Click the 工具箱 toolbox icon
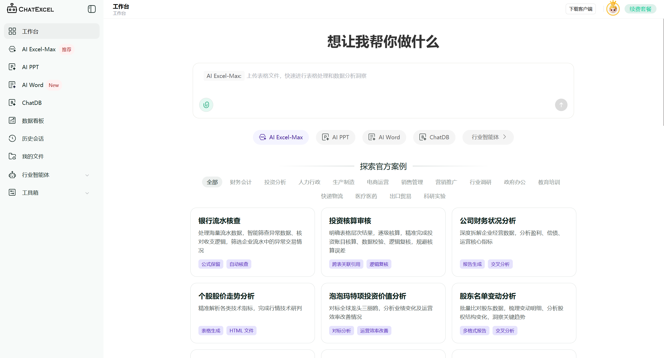The width and height of the screenshot is (664, 358). (12, 193)
